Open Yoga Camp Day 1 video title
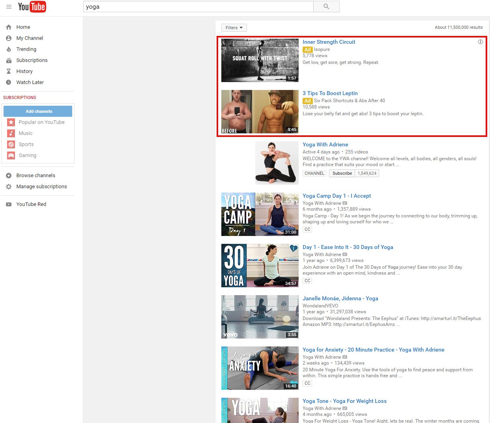The width and height of the screenshot is (490, 423). [337, 196]
